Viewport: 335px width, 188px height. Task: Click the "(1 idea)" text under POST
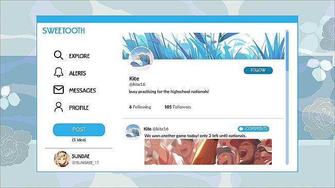click(79, 140)
